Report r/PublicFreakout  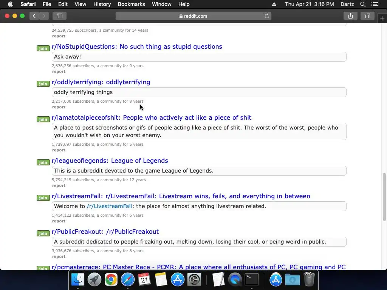click(59, 256)
